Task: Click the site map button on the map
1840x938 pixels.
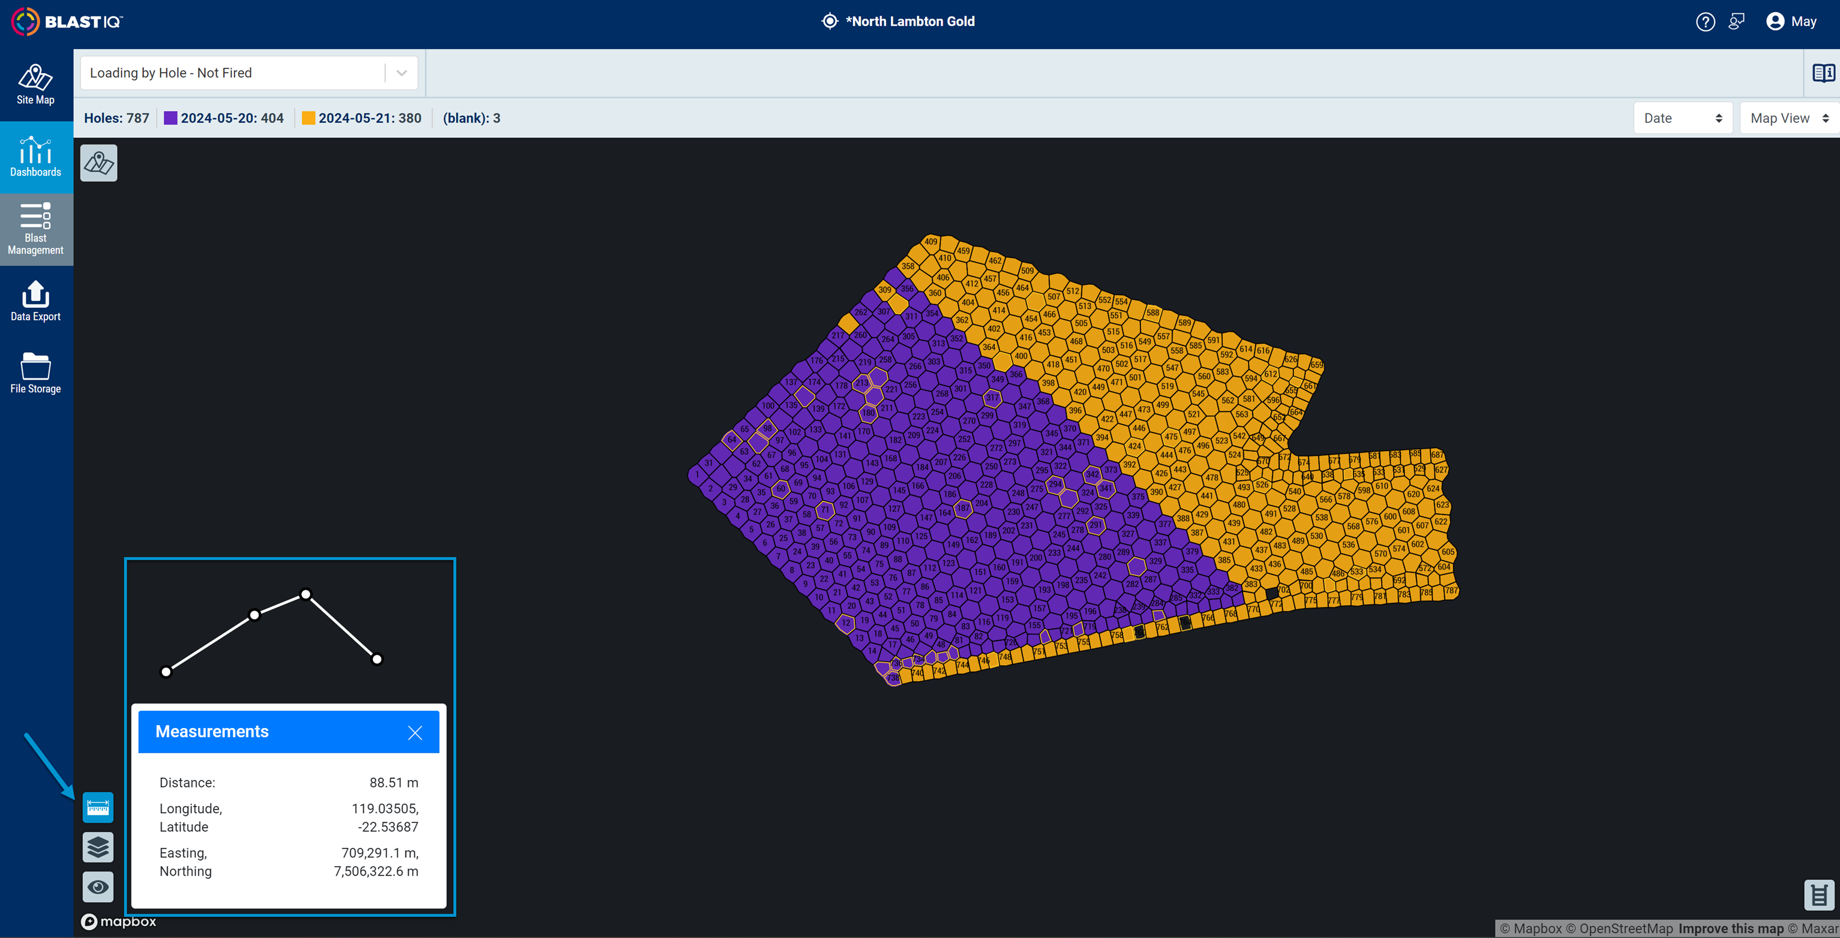Action: pyautogui.click(x=98, y=164)
